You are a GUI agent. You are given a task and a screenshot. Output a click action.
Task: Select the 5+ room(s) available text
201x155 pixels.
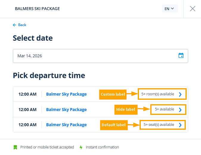coord(157,94)
